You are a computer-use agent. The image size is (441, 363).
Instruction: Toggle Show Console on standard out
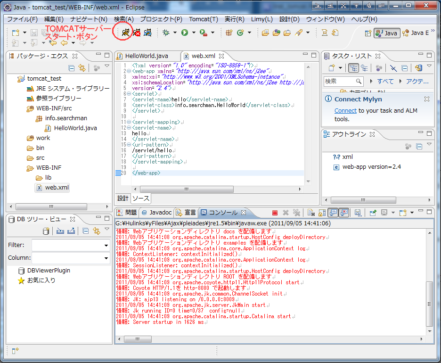coord(333,213)
